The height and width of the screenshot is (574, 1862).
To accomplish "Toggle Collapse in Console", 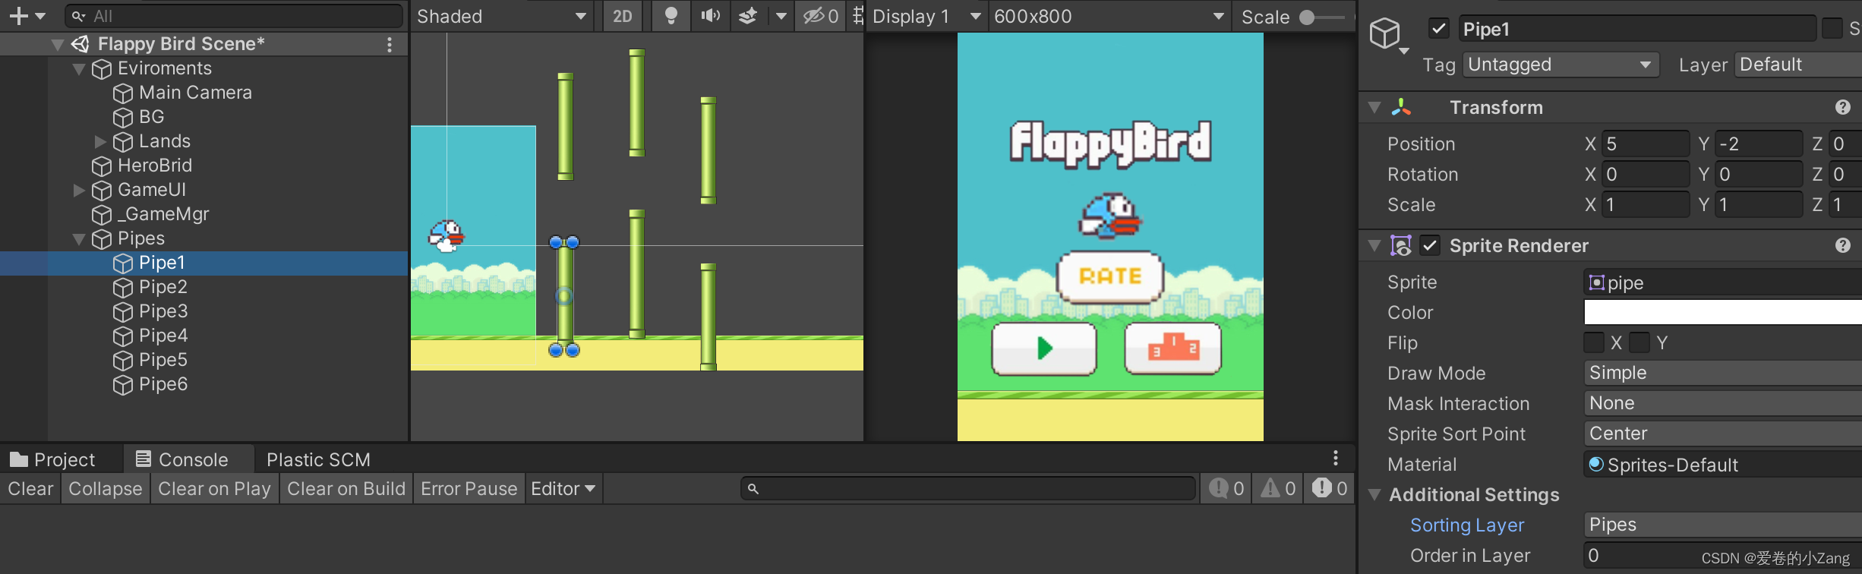I will [106, 488].
